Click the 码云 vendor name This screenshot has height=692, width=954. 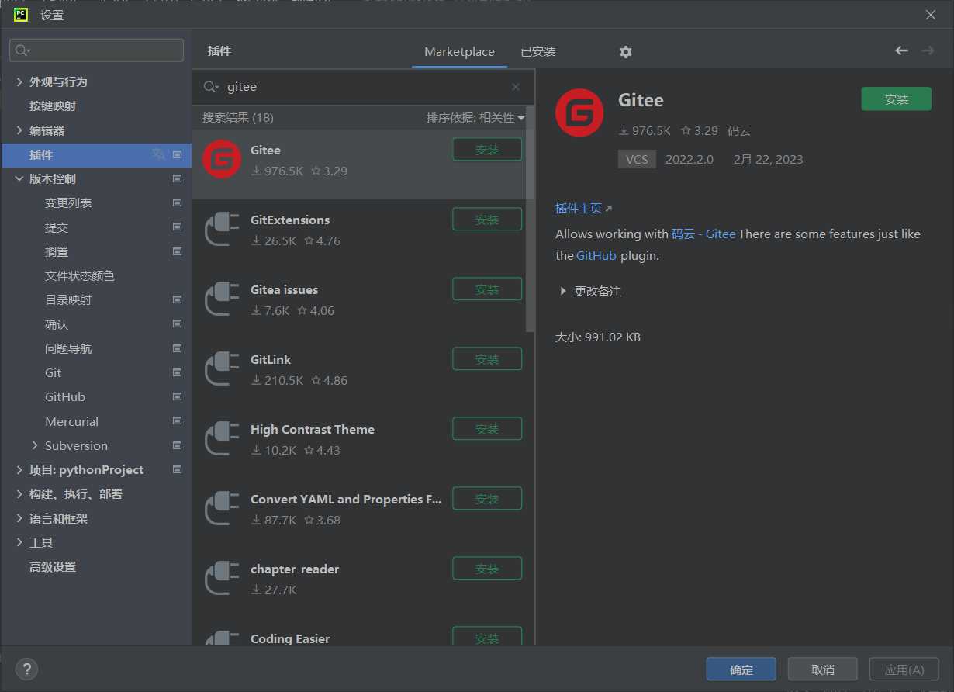pos(739,131)
